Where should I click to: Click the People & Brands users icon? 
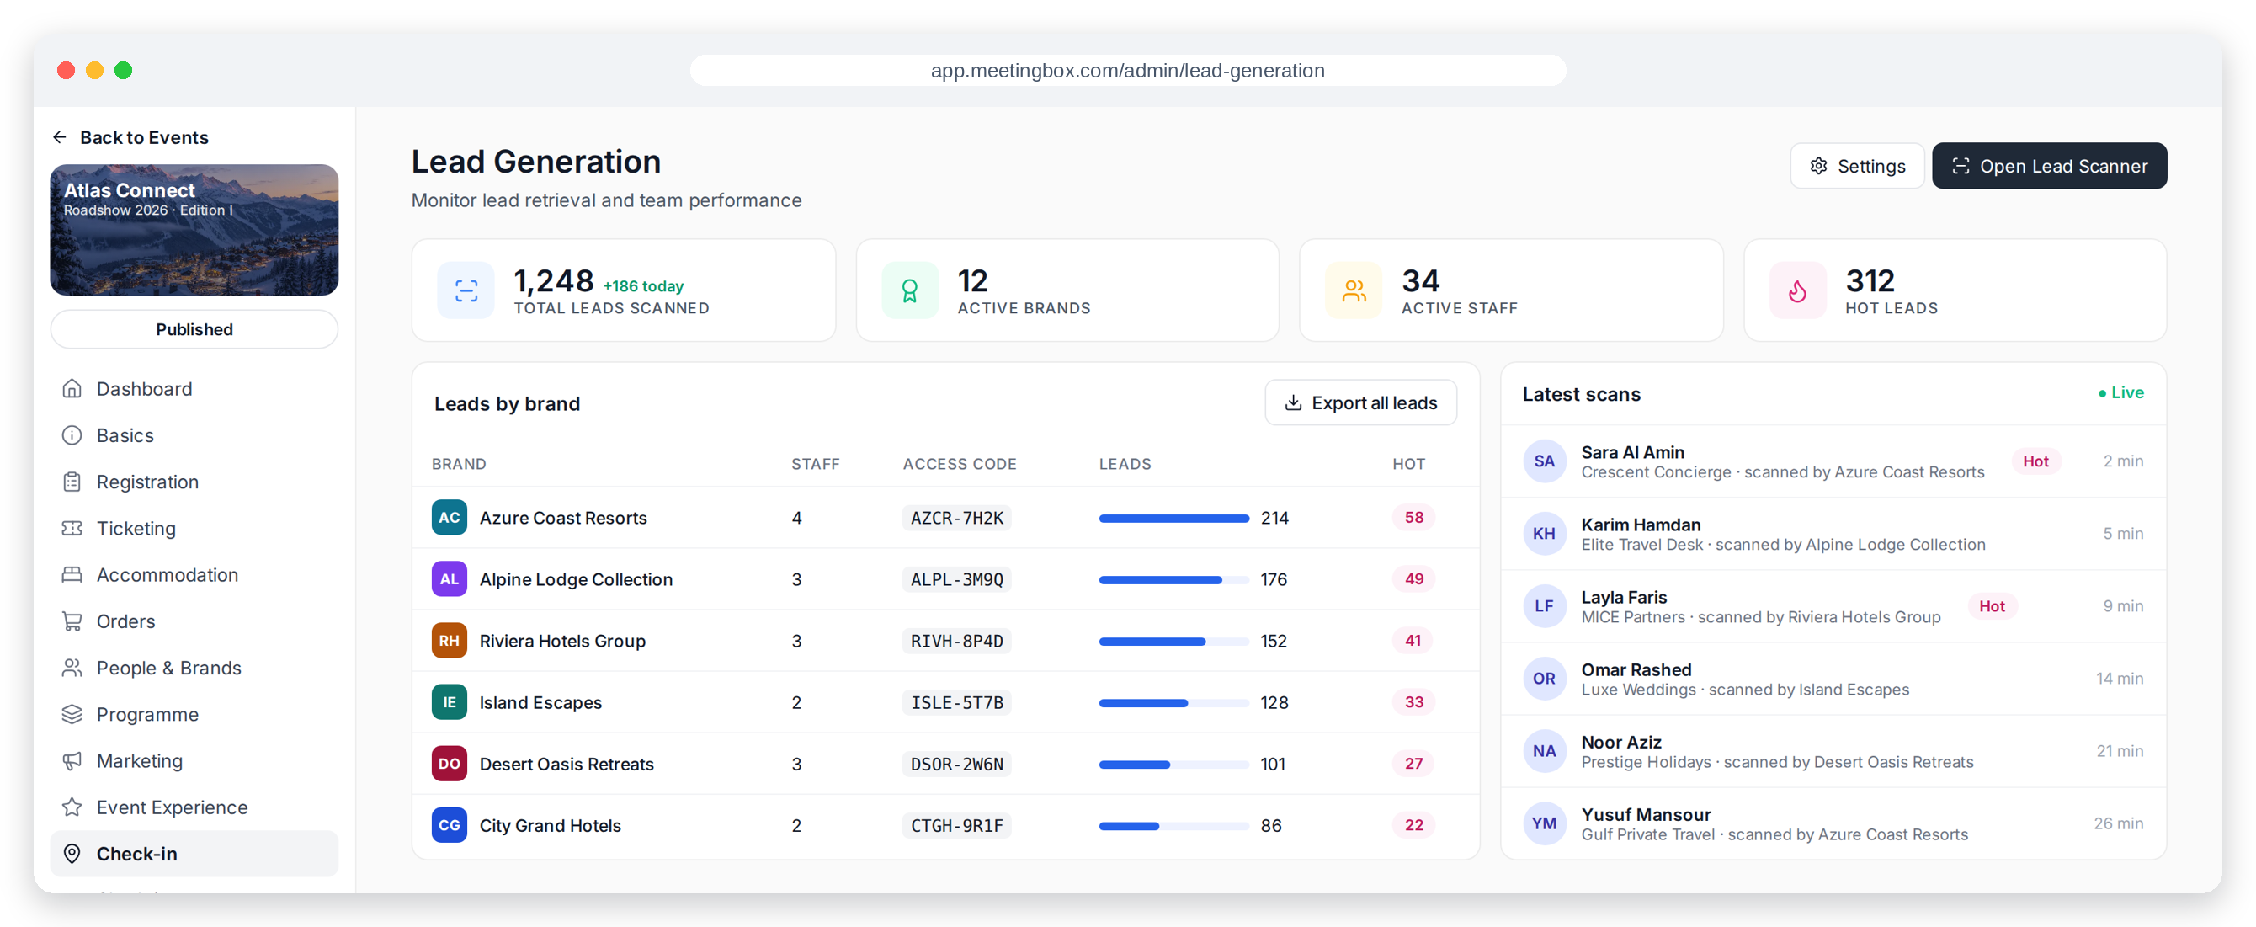click(72, 667)
